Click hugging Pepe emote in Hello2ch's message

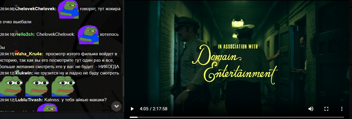pyautogui.click(x=88, y=35)
